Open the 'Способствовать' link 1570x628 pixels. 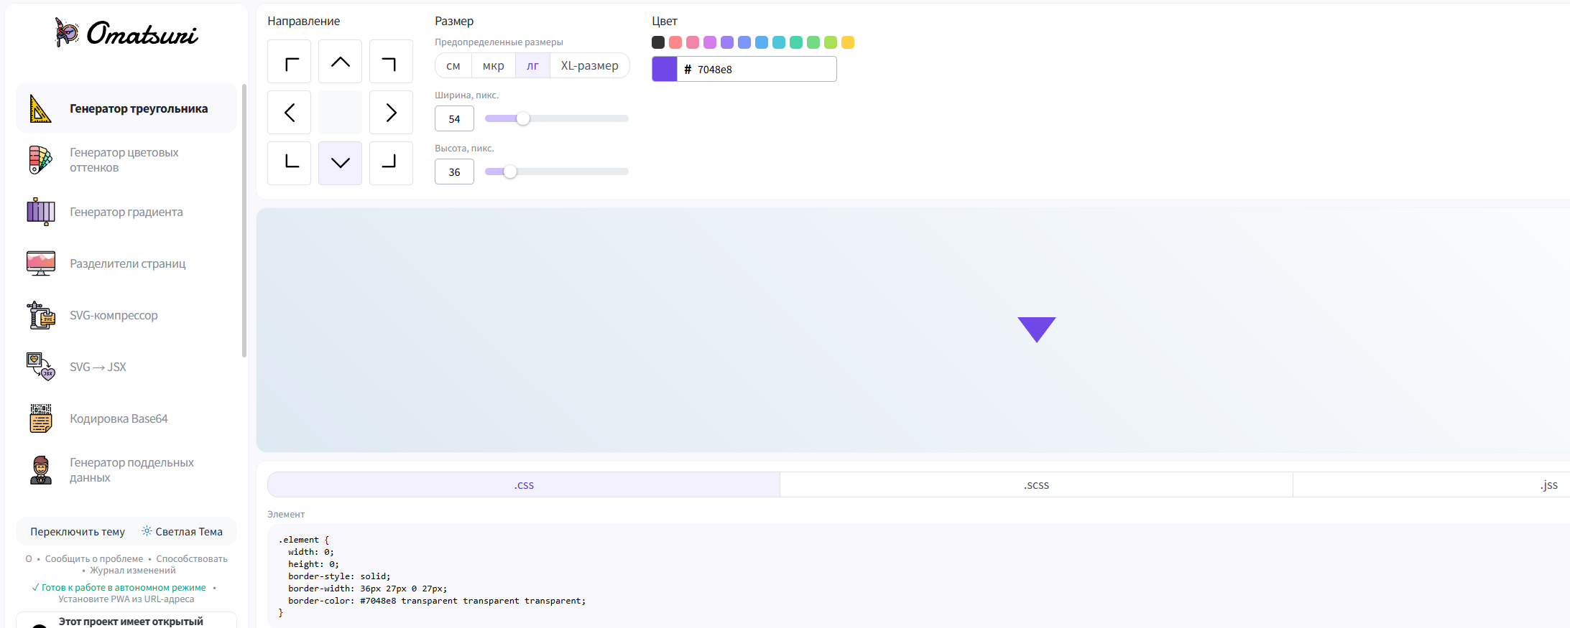192,559
